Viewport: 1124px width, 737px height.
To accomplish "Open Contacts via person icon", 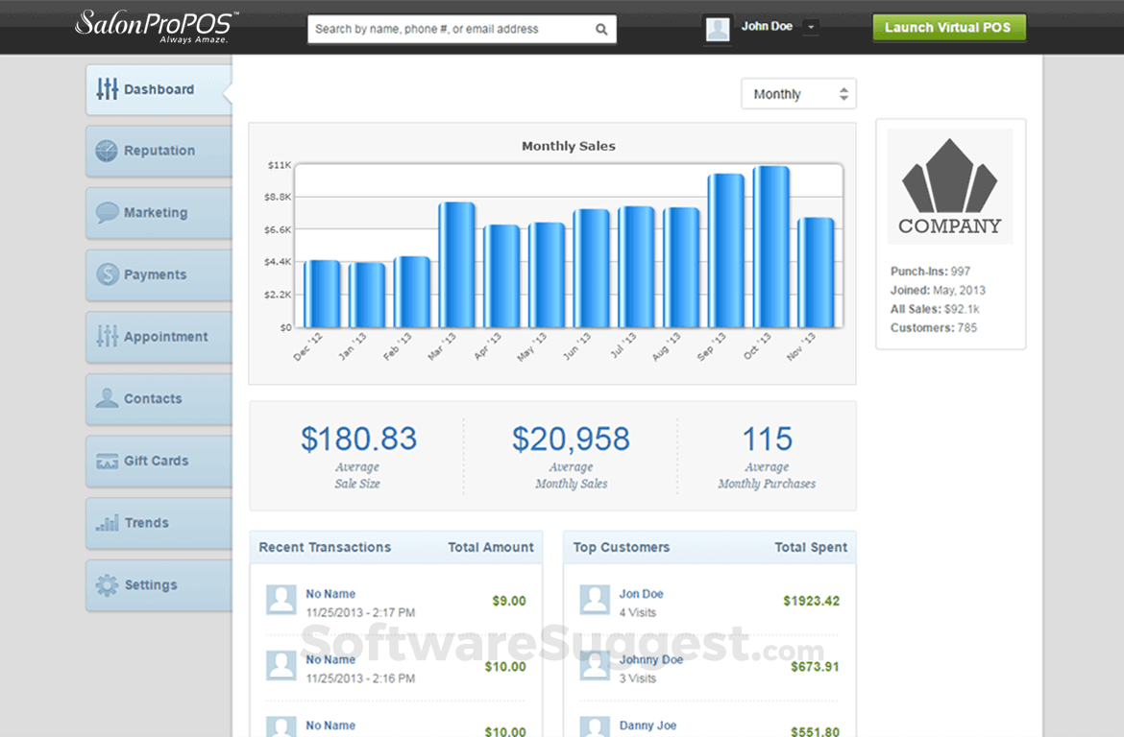I will (106, 398).
